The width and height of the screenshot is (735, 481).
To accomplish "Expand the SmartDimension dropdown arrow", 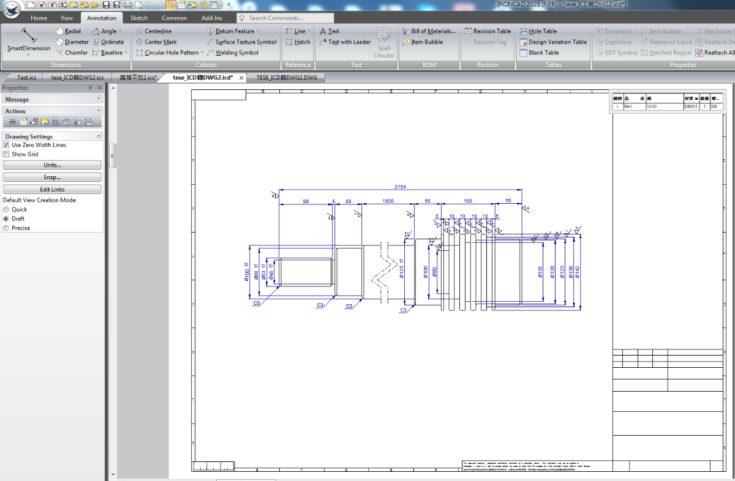I will 28,55.
